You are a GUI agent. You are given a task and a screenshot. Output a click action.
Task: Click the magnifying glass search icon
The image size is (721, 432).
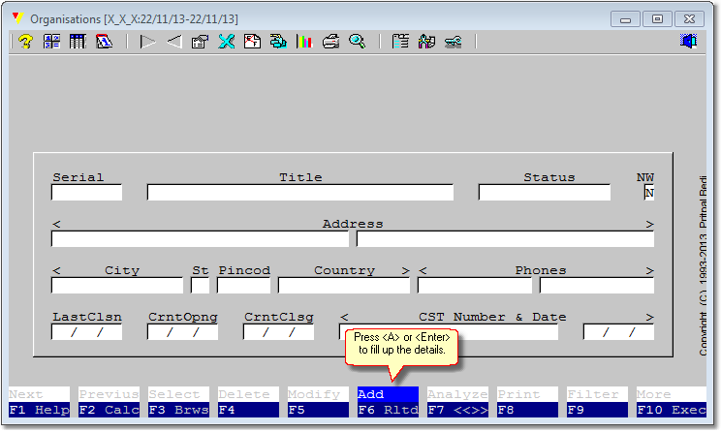[x=357, y=42]
